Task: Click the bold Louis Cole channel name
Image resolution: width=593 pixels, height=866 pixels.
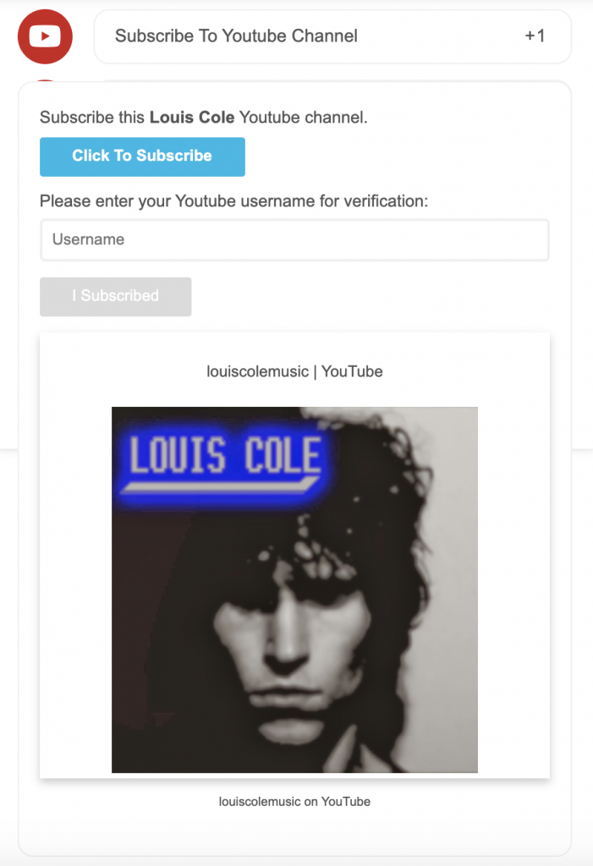Action: tap(192, 117)
